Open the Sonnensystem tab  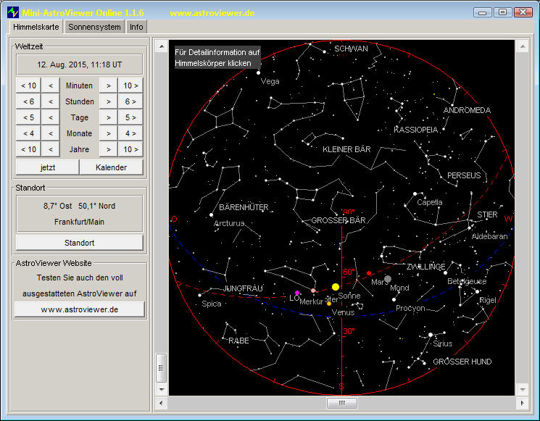94,27
